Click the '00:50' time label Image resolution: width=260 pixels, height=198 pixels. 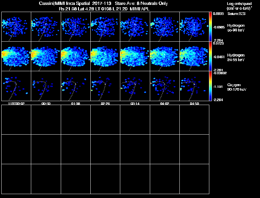pos(46,103)
